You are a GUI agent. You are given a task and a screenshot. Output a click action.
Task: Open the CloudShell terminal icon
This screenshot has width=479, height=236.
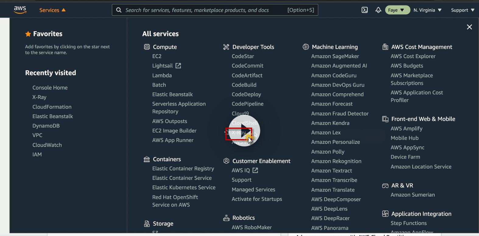point(365,10)
